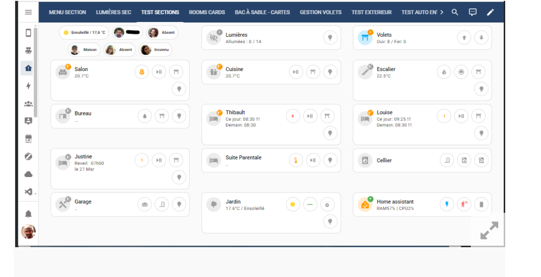Click the Garage door icon button
This screenshot has height=277, width=541.
point(145,205)
